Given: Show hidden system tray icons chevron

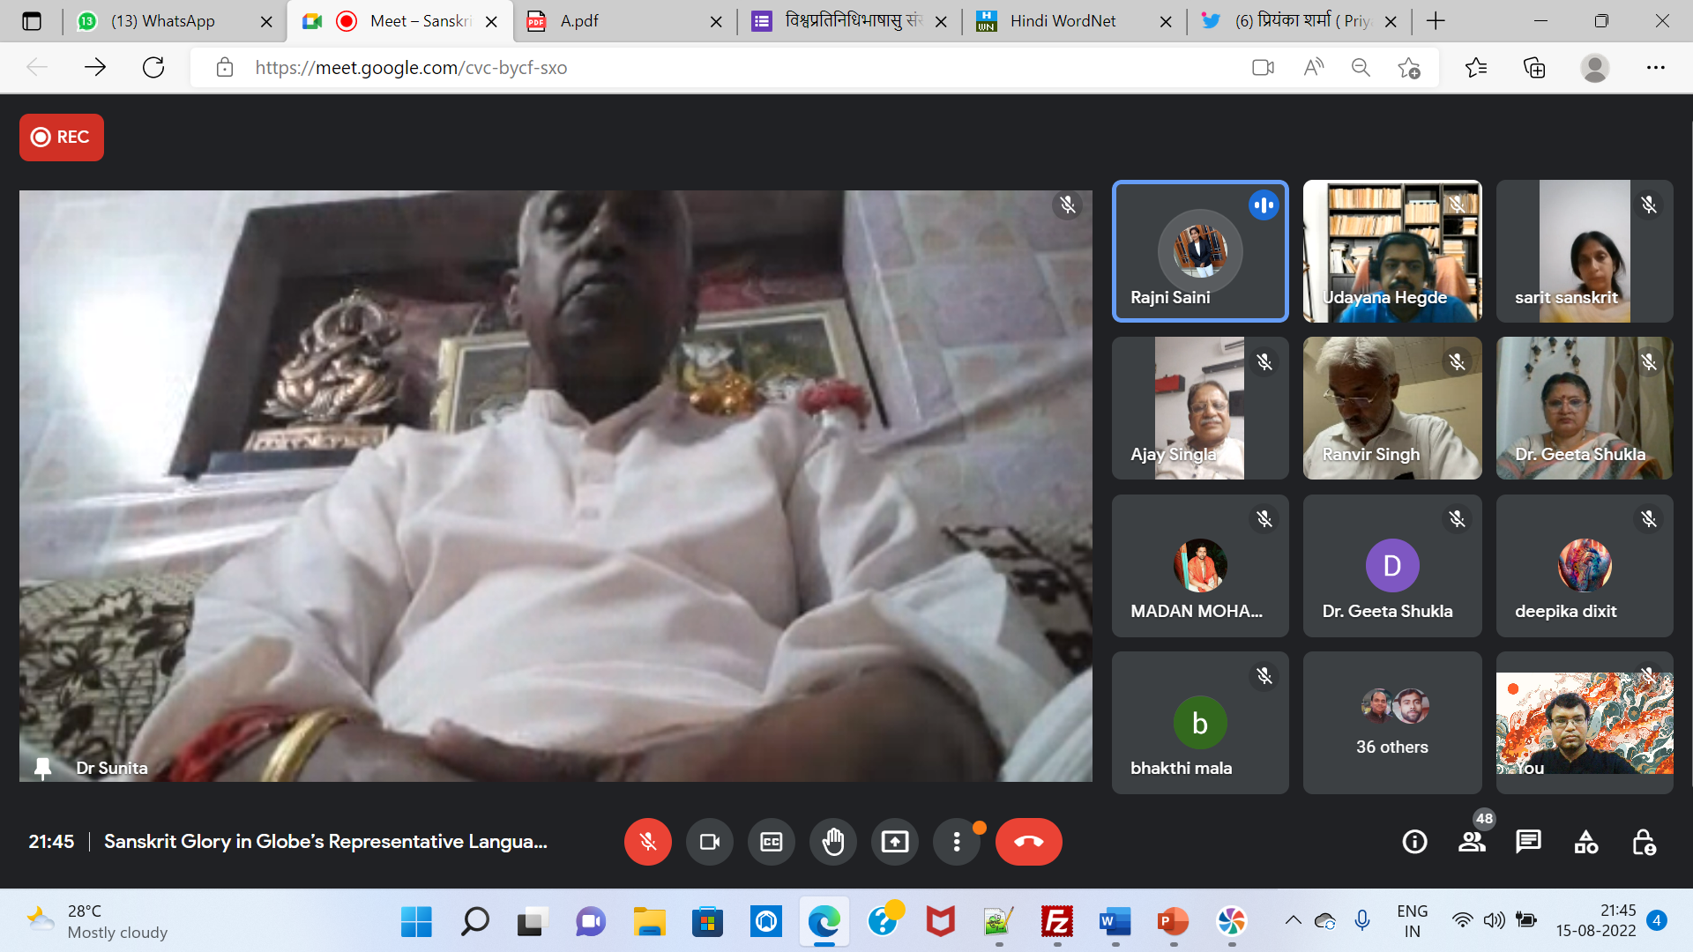Looking at the screenshot, I should coord(1293,920).
